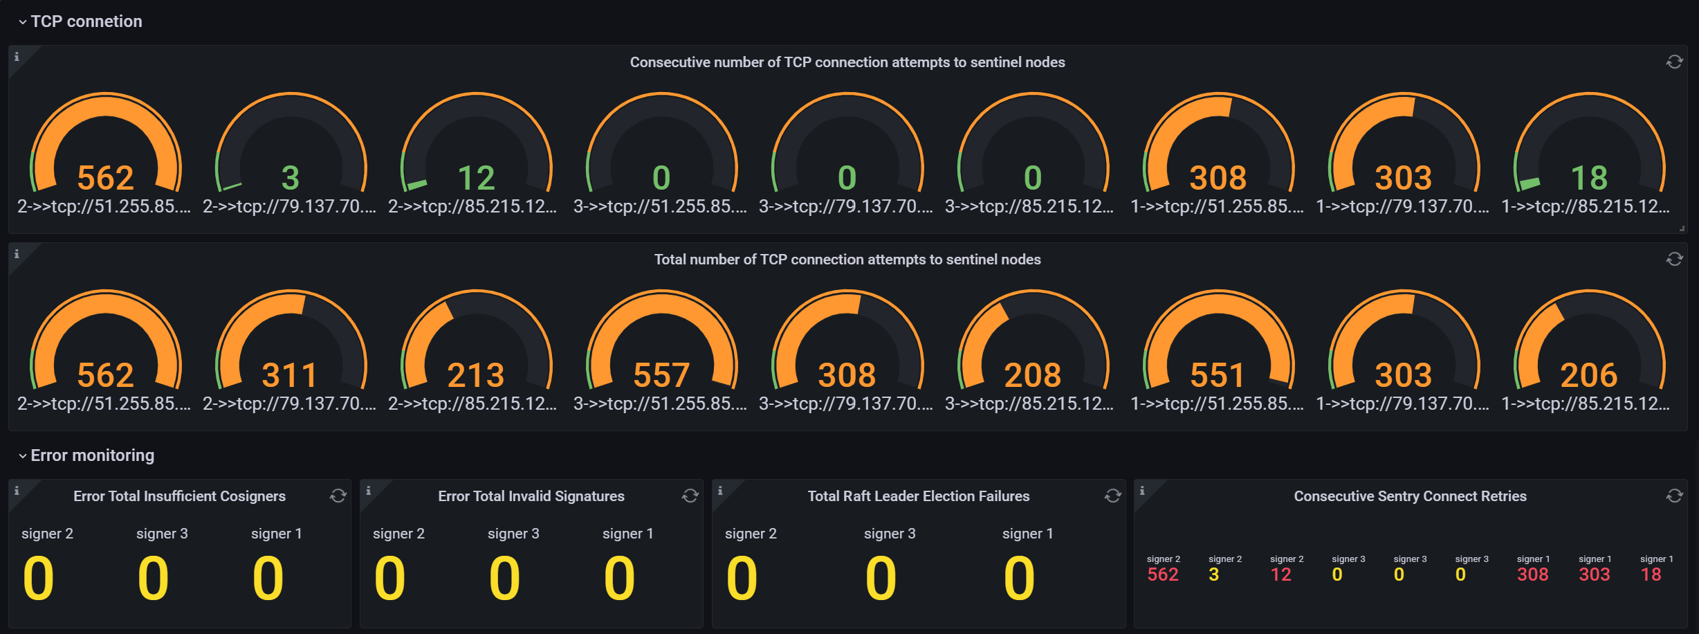The height and width of the screenshot is (634, 1699).
Task: Click signer 1 value 308 in Sentry Retries
Action: coord(1532,574)
